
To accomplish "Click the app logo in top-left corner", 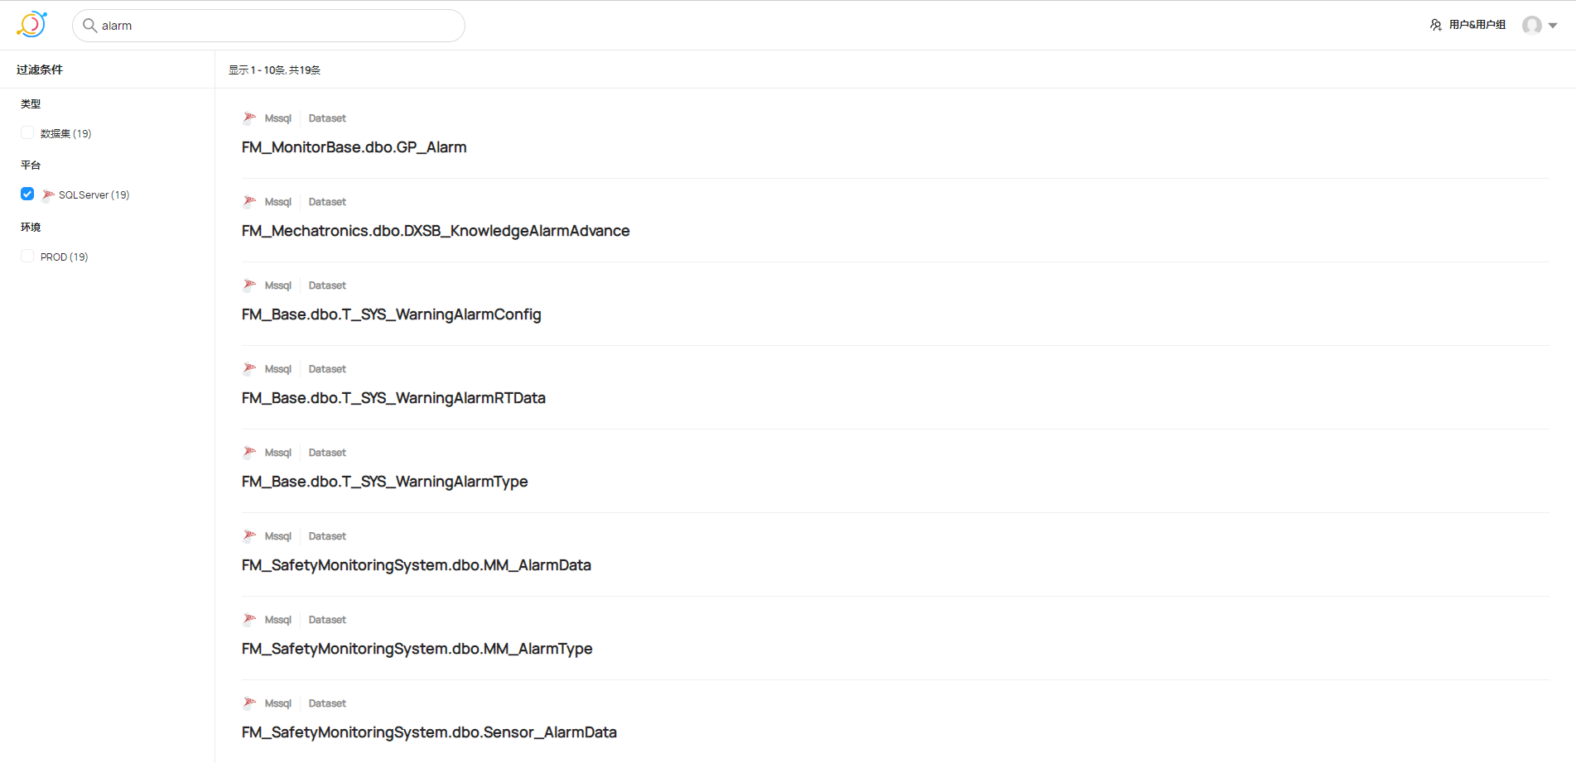I will point(32,25).
